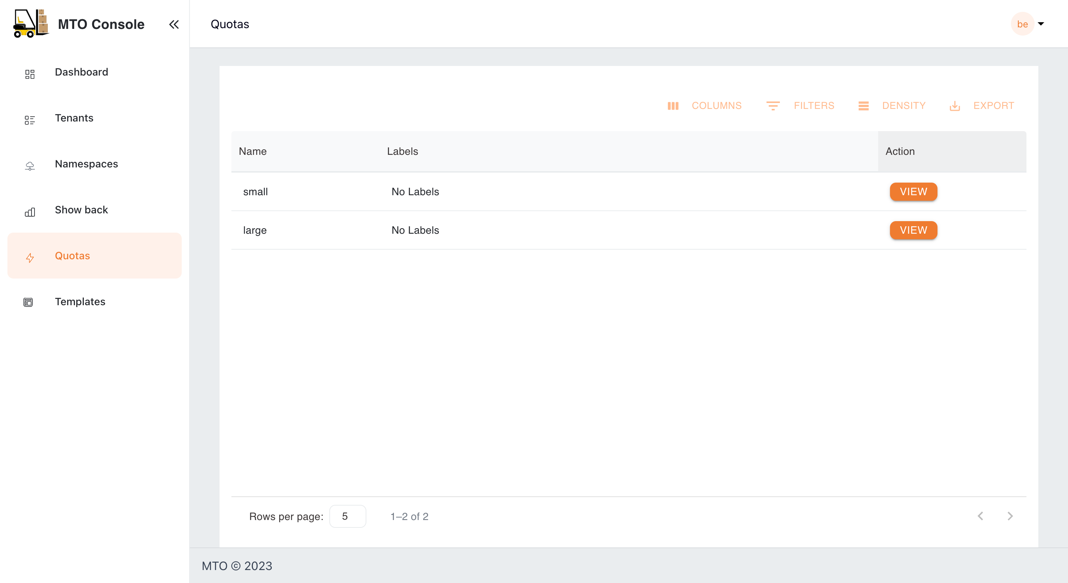Viewport: 1068px width, 583px height.
Task: Open the user account dropdown arrow
Action: [x=1041, y=24]
